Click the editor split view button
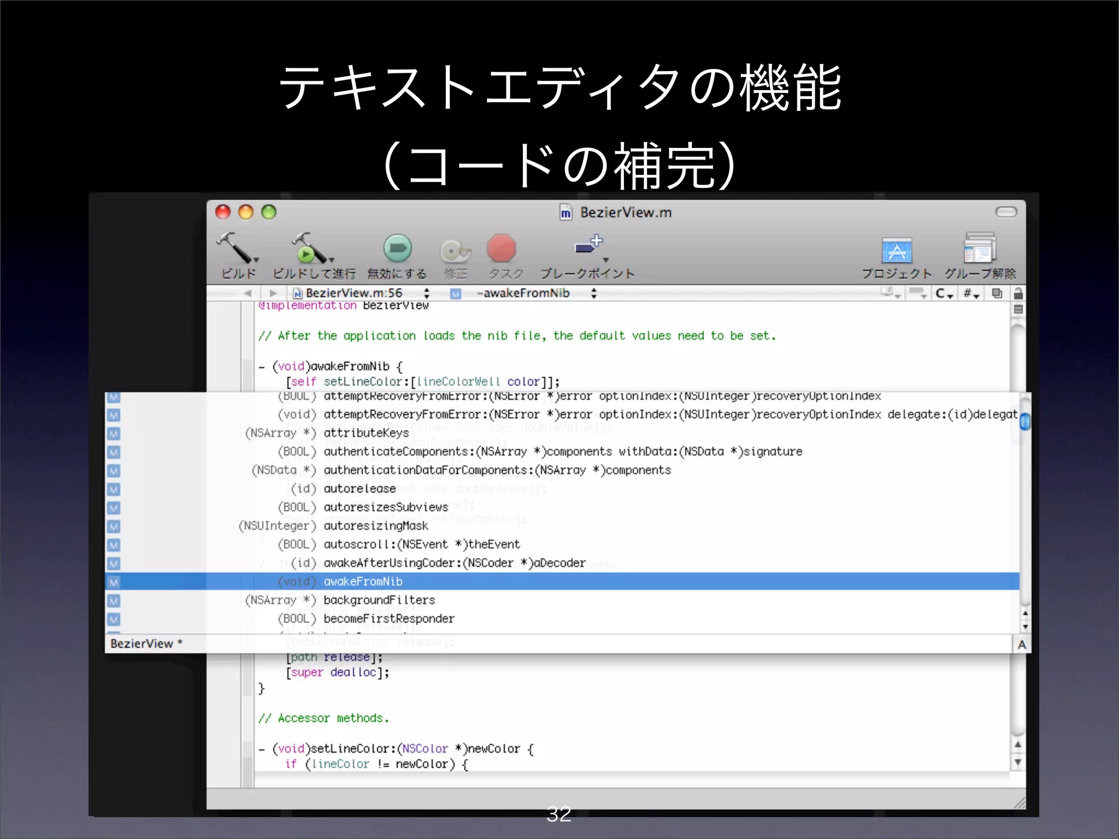 click(x=1018, y=310)
